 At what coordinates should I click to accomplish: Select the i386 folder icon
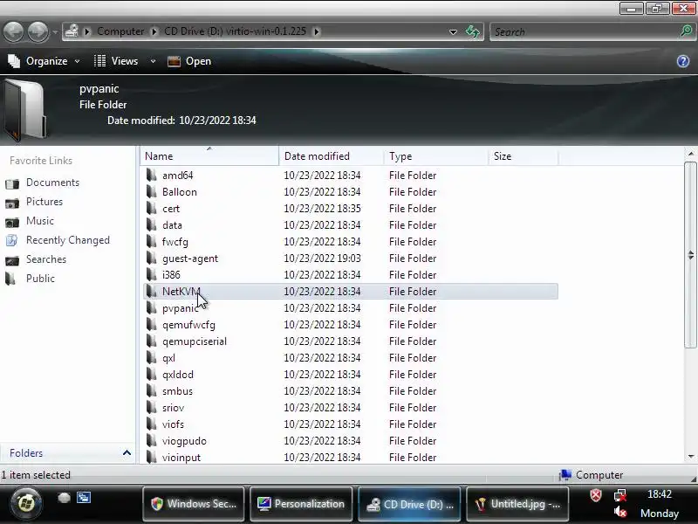tap(152, 275)
